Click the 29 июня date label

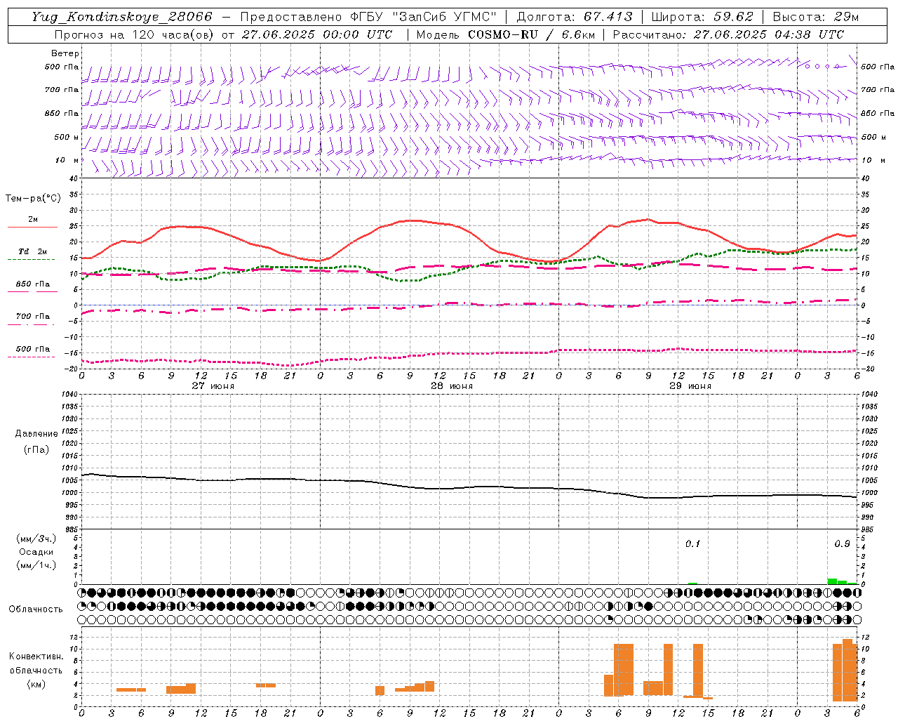pos(690,386)
